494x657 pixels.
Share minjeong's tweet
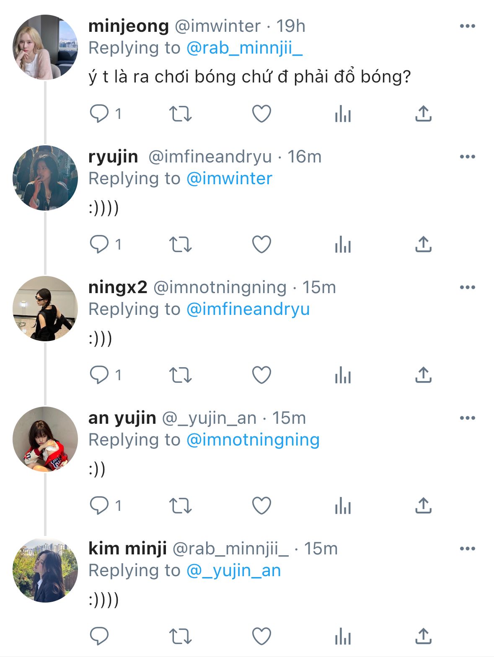coord(423,113)
